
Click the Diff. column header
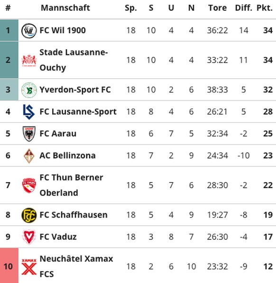243,8
